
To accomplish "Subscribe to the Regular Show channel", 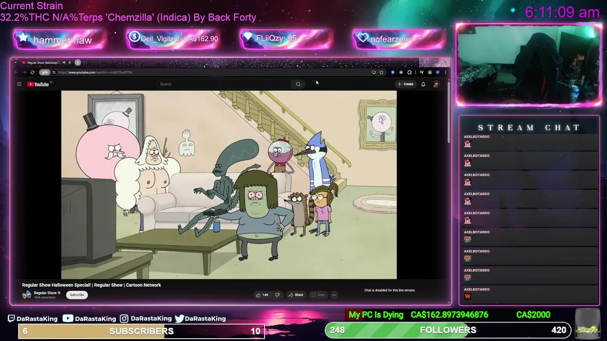I will pos(77,295).
